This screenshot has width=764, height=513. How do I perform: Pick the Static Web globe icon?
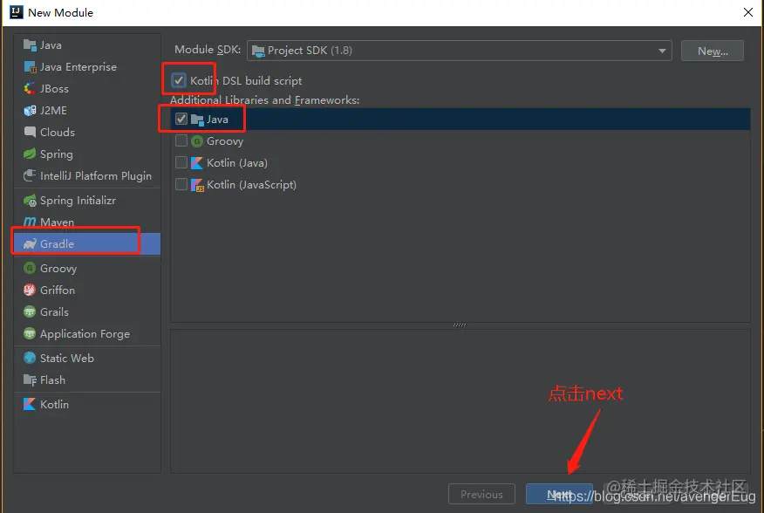pos(30,358)
